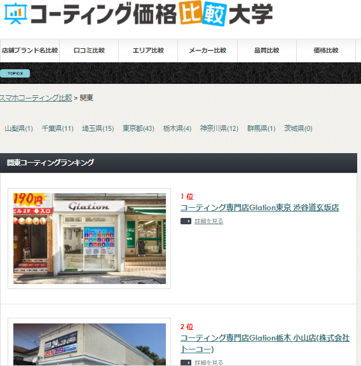This screenshot has width=361, height=366.
Task: Open the 店舗ブランド名比較 menu item
Action: tap(30, 50)
